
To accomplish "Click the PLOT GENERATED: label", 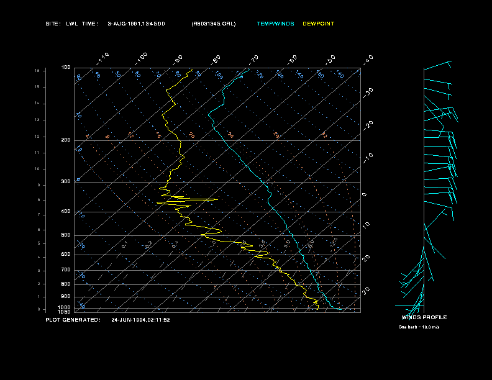I will pyautogui.click(x=73, y=320).
